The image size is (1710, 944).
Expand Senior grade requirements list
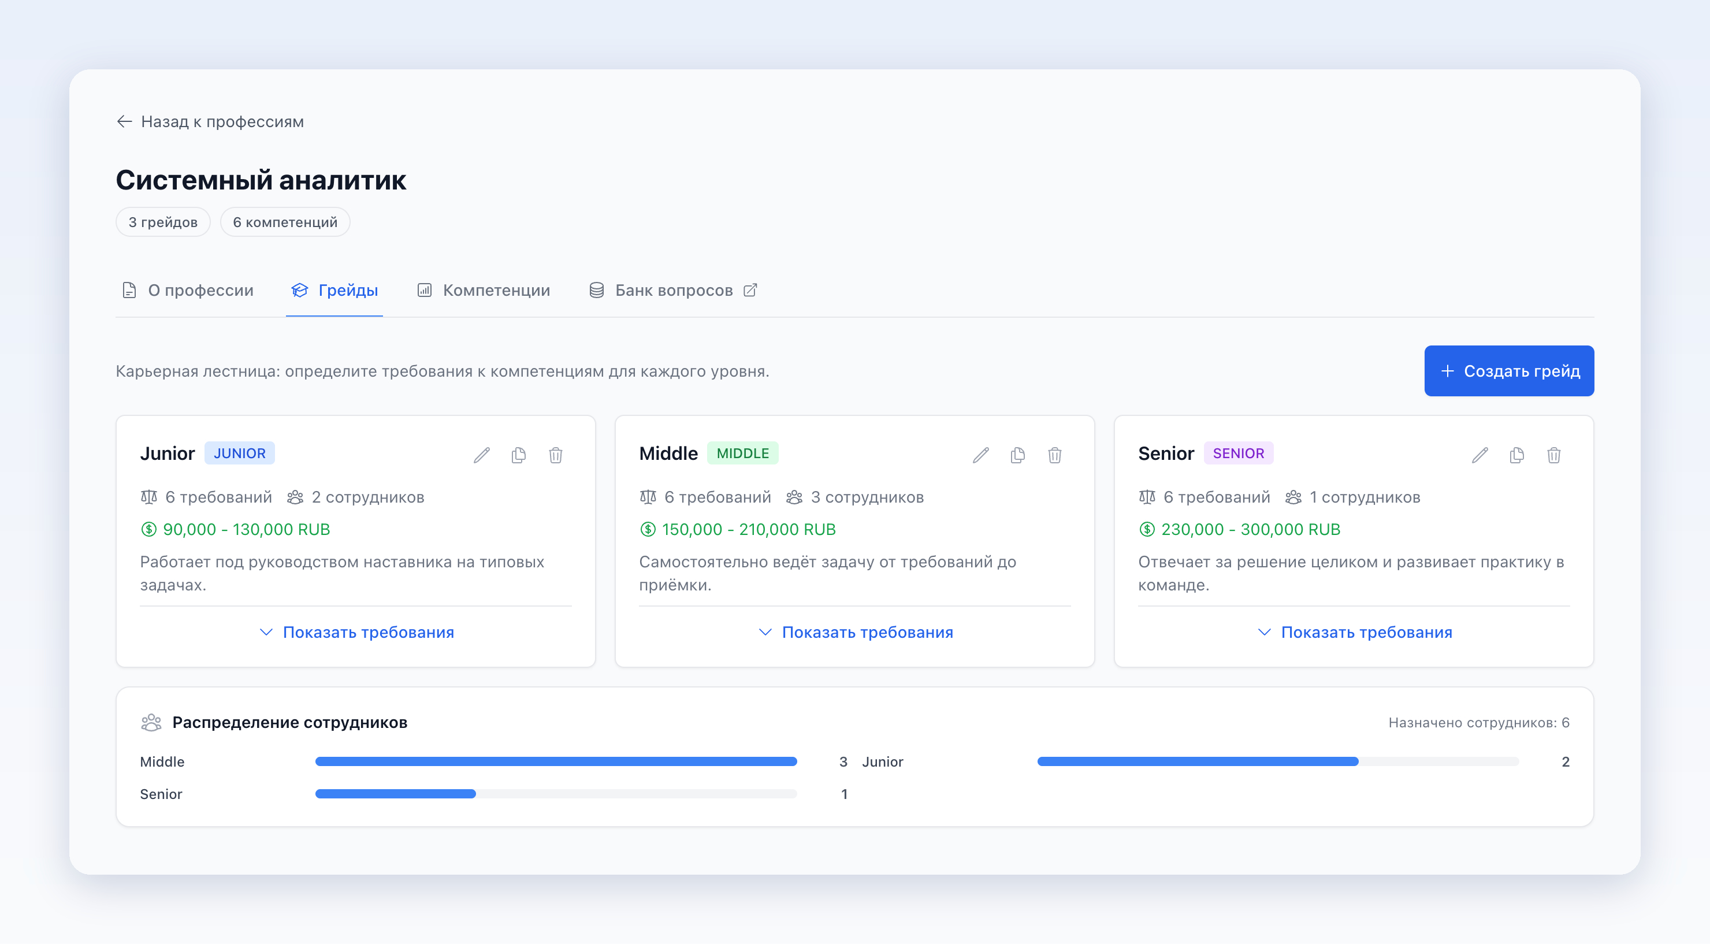(1355, 632)
